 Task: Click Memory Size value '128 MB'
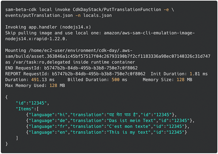pyautogui.click(x=184, y=80)
